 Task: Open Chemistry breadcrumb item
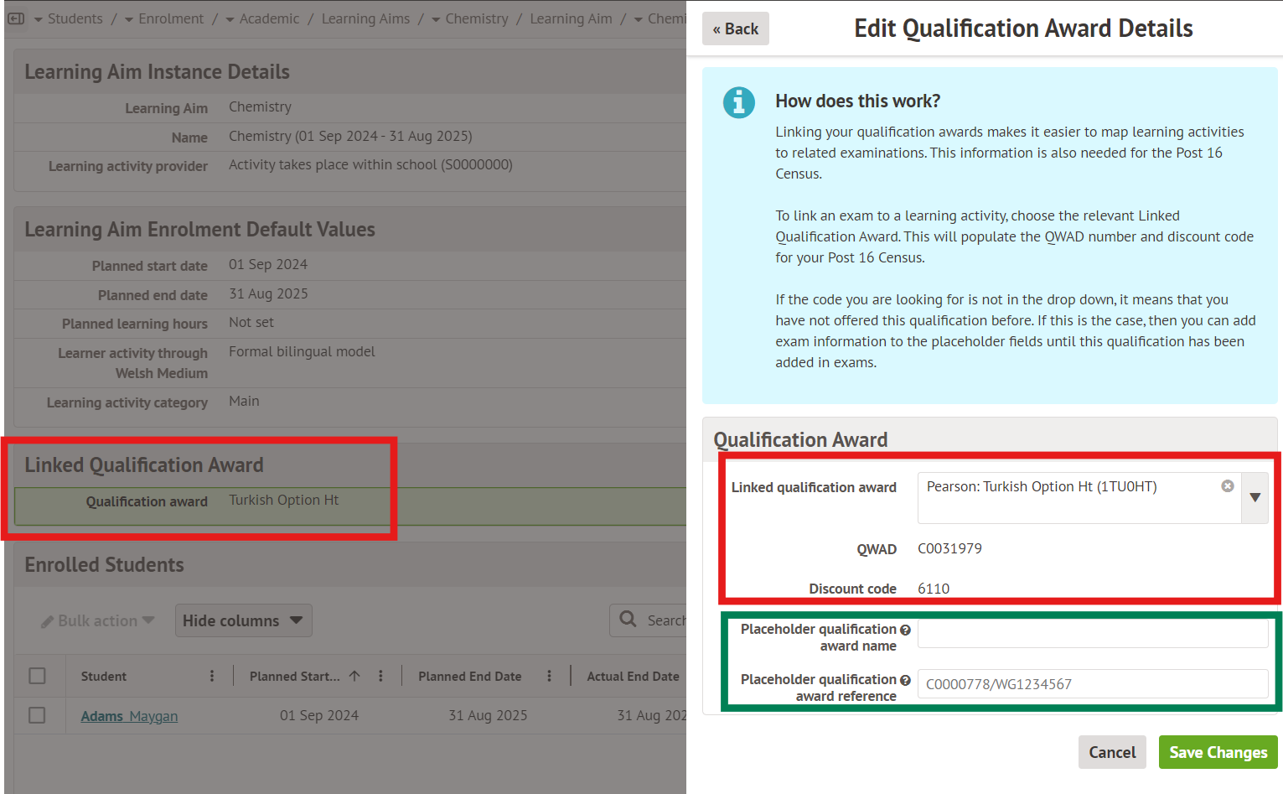coord(476,18)
